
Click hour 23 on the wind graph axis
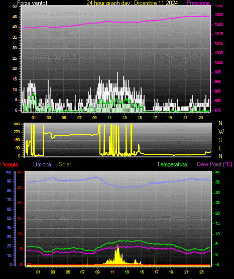click(201, 118)
